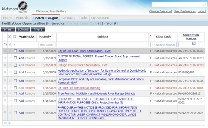Open details magnifier for Lampasas WCID row
The height and width of the screenshot is (128, 208).
pos(5,81)
